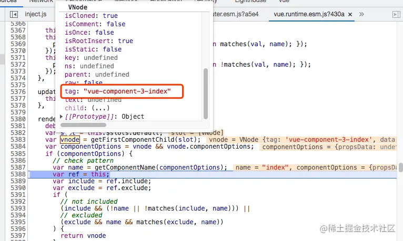Click the isCloned: true property
This screenshot has width=403, height=241.
(x=91, y=16)
